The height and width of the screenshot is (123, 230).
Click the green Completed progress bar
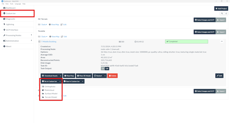tap(186, 42)
